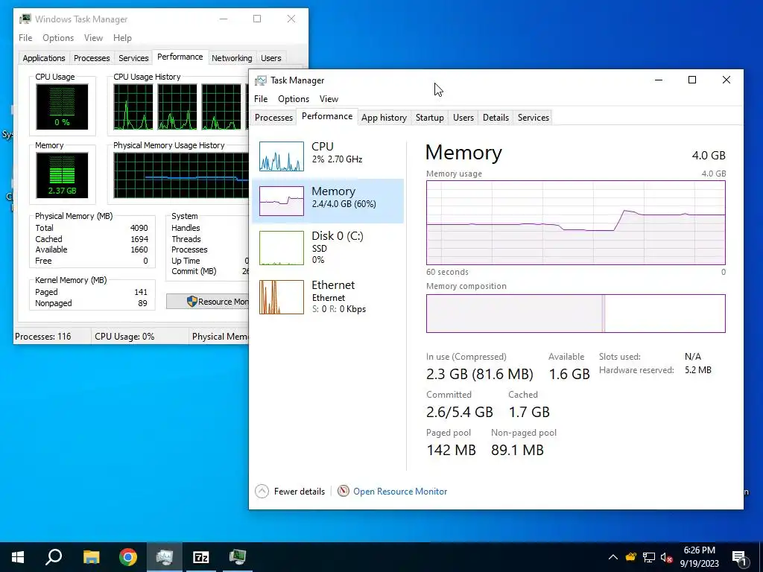Switch to Details tab
The image size is (763, 572).
point(496,118)
